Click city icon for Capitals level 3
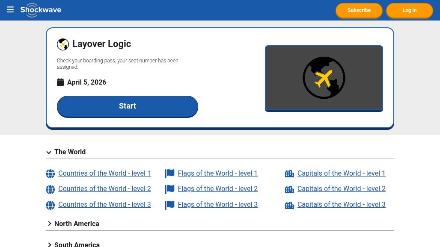440x247 pixels. (x=290, y=205)
